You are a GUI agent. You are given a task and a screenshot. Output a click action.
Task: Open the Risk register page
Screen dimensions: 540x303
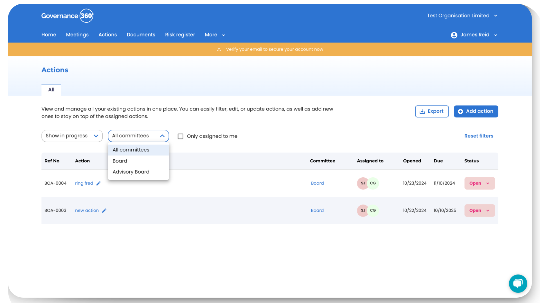pos(180,35)
